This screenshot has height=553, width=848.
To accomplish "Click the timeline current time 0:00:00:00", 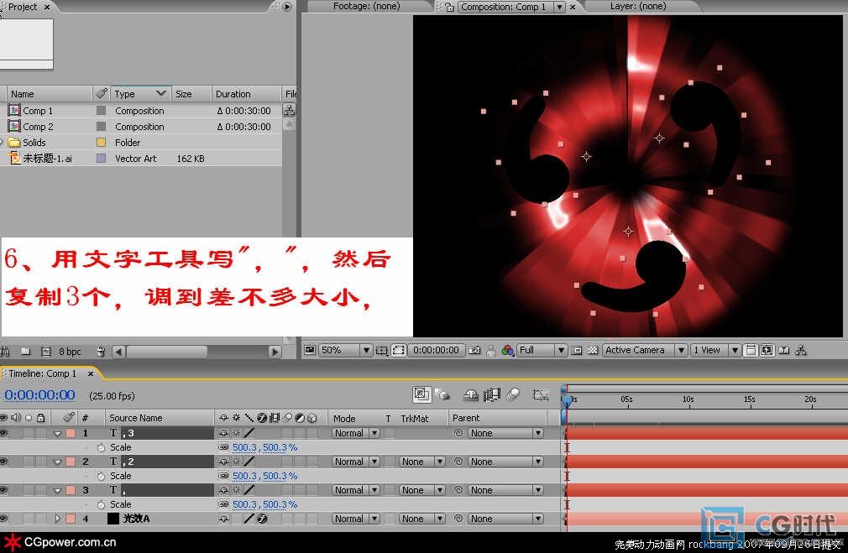I will click(39, 395).
